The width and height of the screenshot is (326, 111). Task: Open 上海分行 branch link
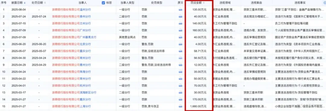coord(85,106)
